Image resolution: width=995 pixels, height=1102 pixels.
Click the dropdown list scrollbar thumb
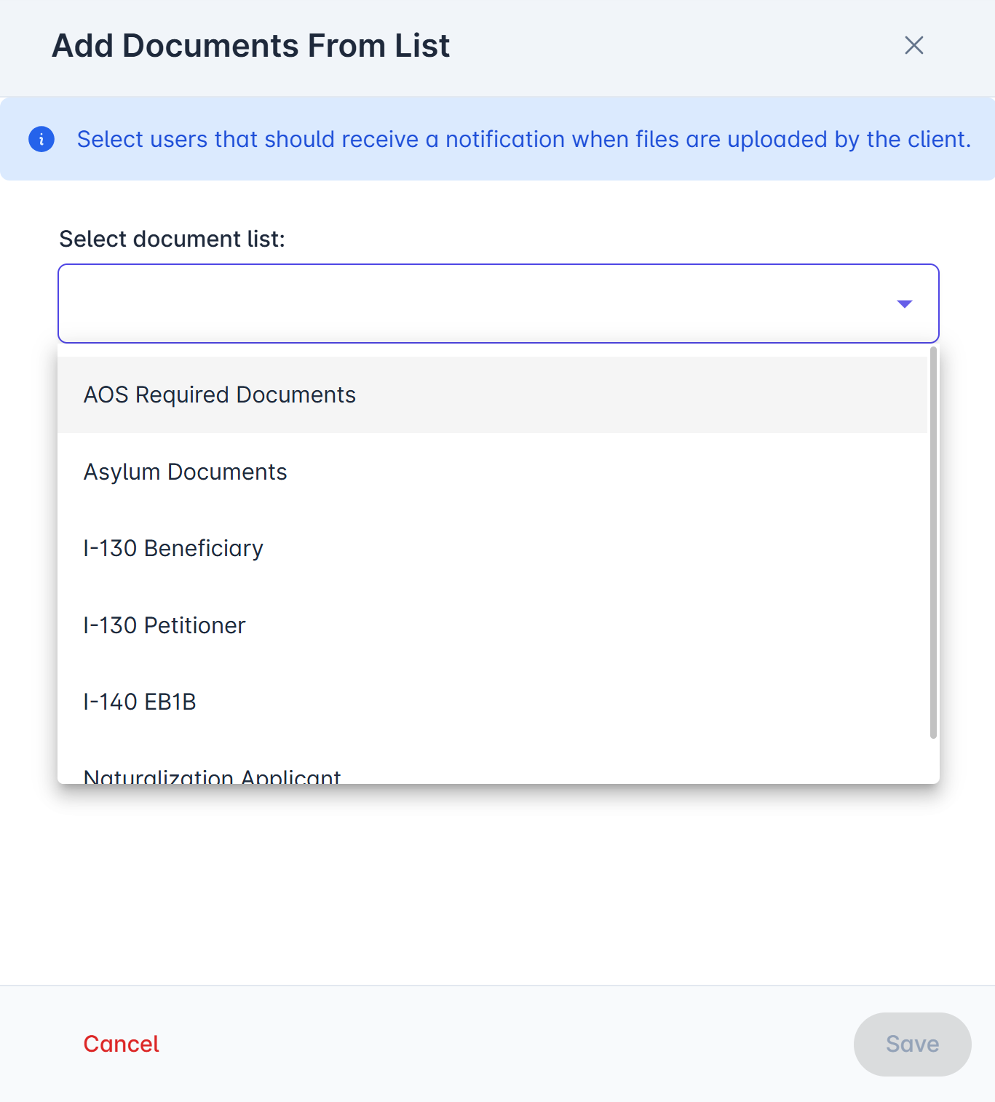933,542
